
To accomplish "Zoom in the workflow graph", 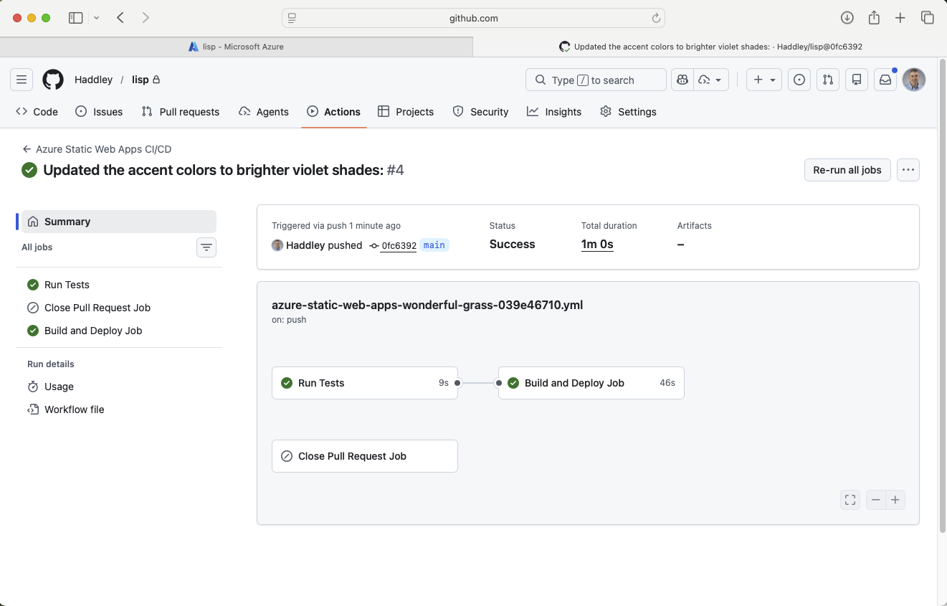I will pos(895,500).
